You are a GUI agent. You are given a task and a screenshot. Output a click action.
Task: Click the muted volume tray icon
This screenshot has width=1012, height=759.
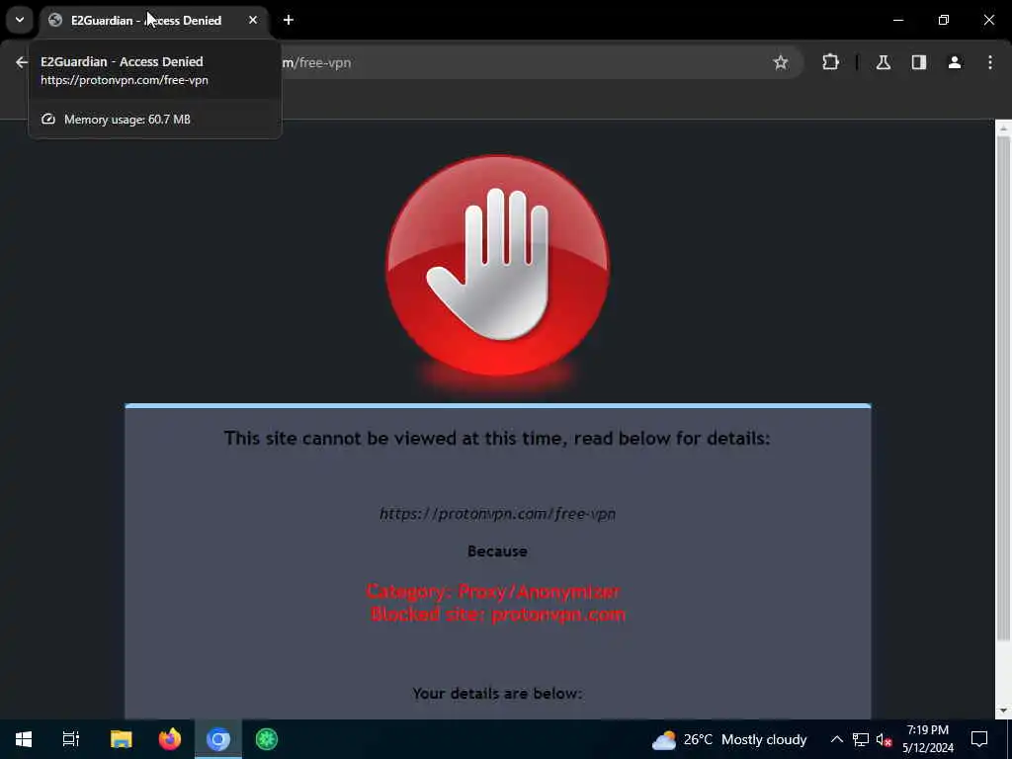pyautogui.click(x=884, y=739)
